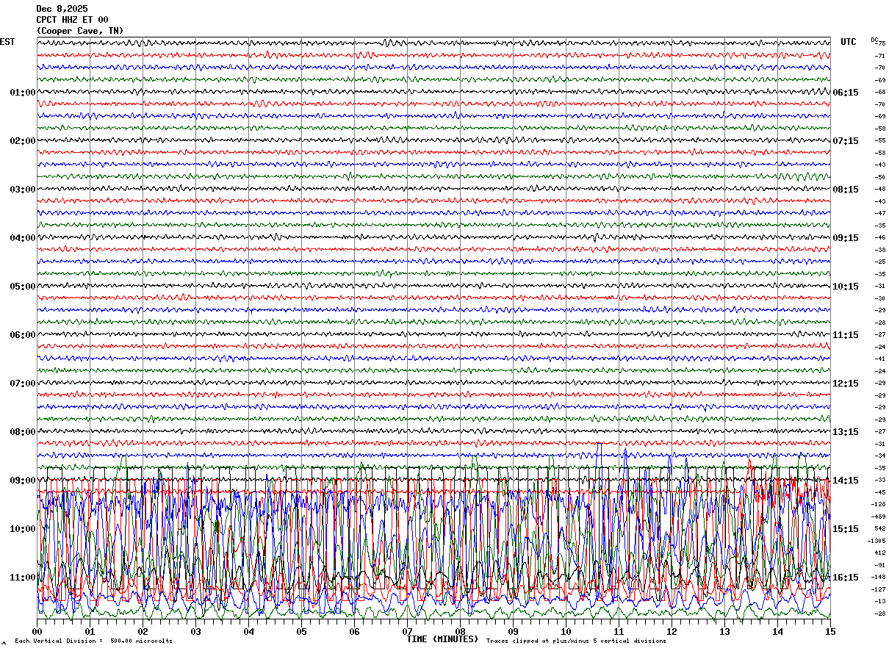Click the EST timezone header
Screen dimensions: 889x651
[x=7, y=42]
